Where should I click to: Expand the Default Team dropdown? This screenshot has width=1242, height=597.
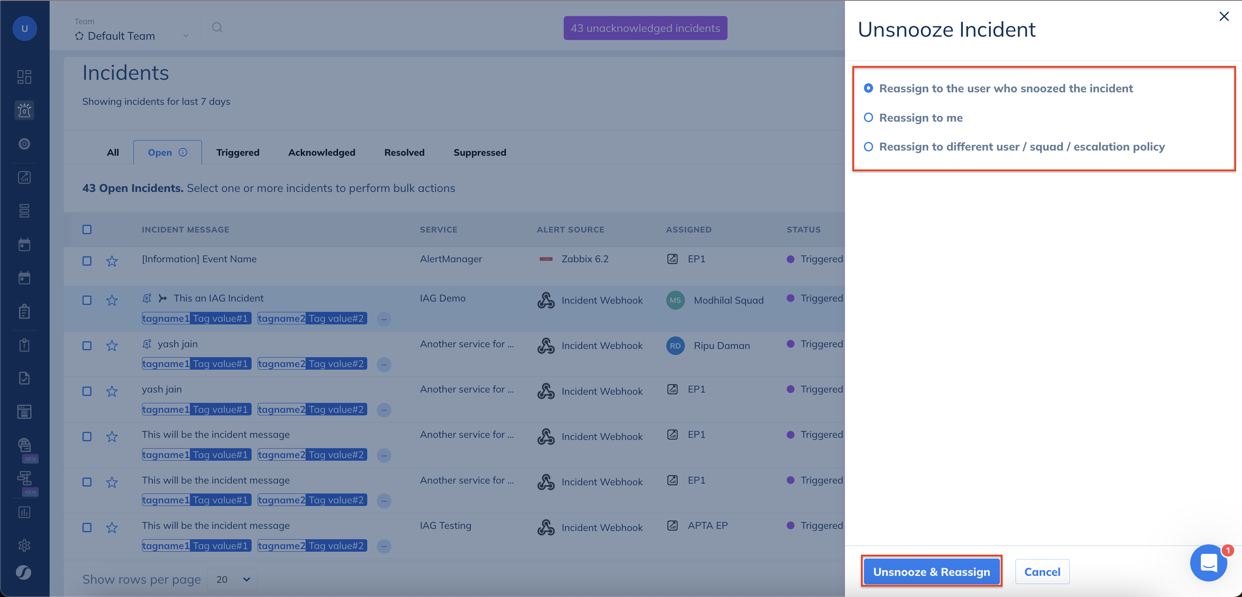point(185,36)
